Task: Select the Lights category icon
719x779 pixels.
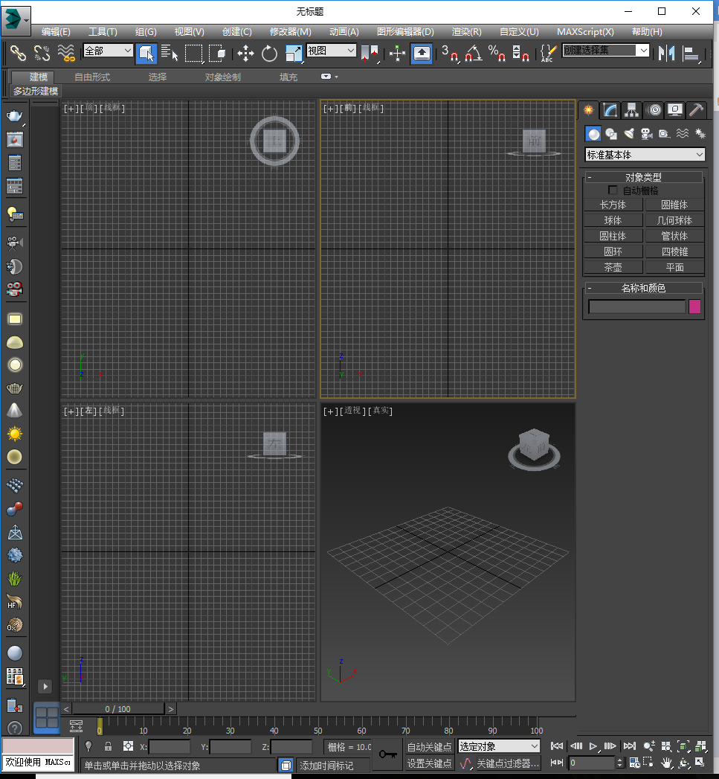Action: 629,134
